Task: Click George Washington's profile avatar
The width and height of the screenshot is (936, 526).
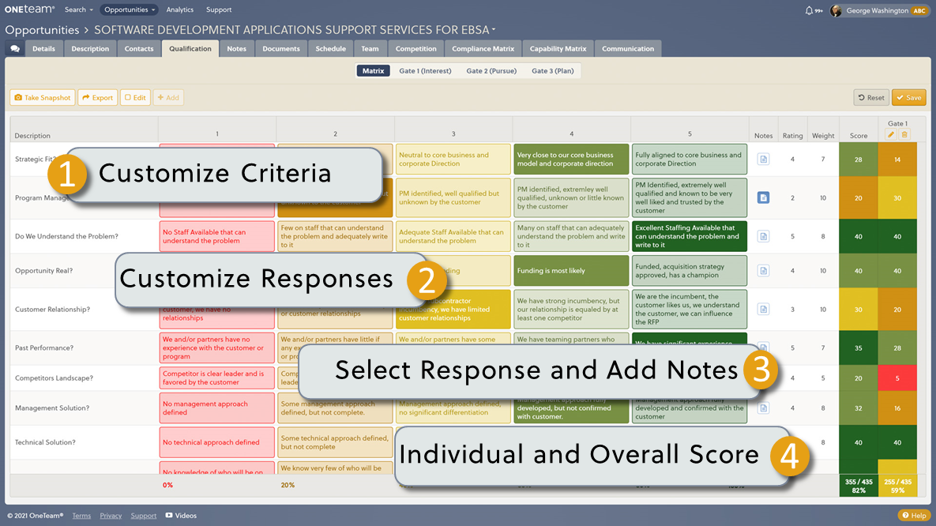Action: pos(836,10)
